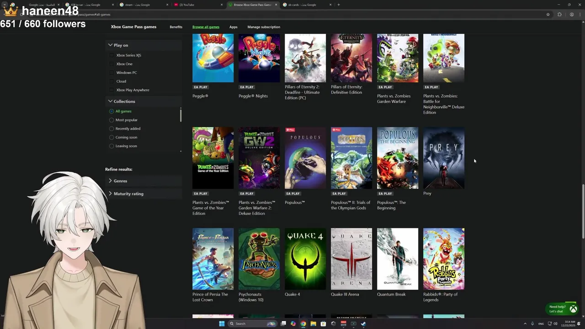Open the Chrome profile avatar

571,14
